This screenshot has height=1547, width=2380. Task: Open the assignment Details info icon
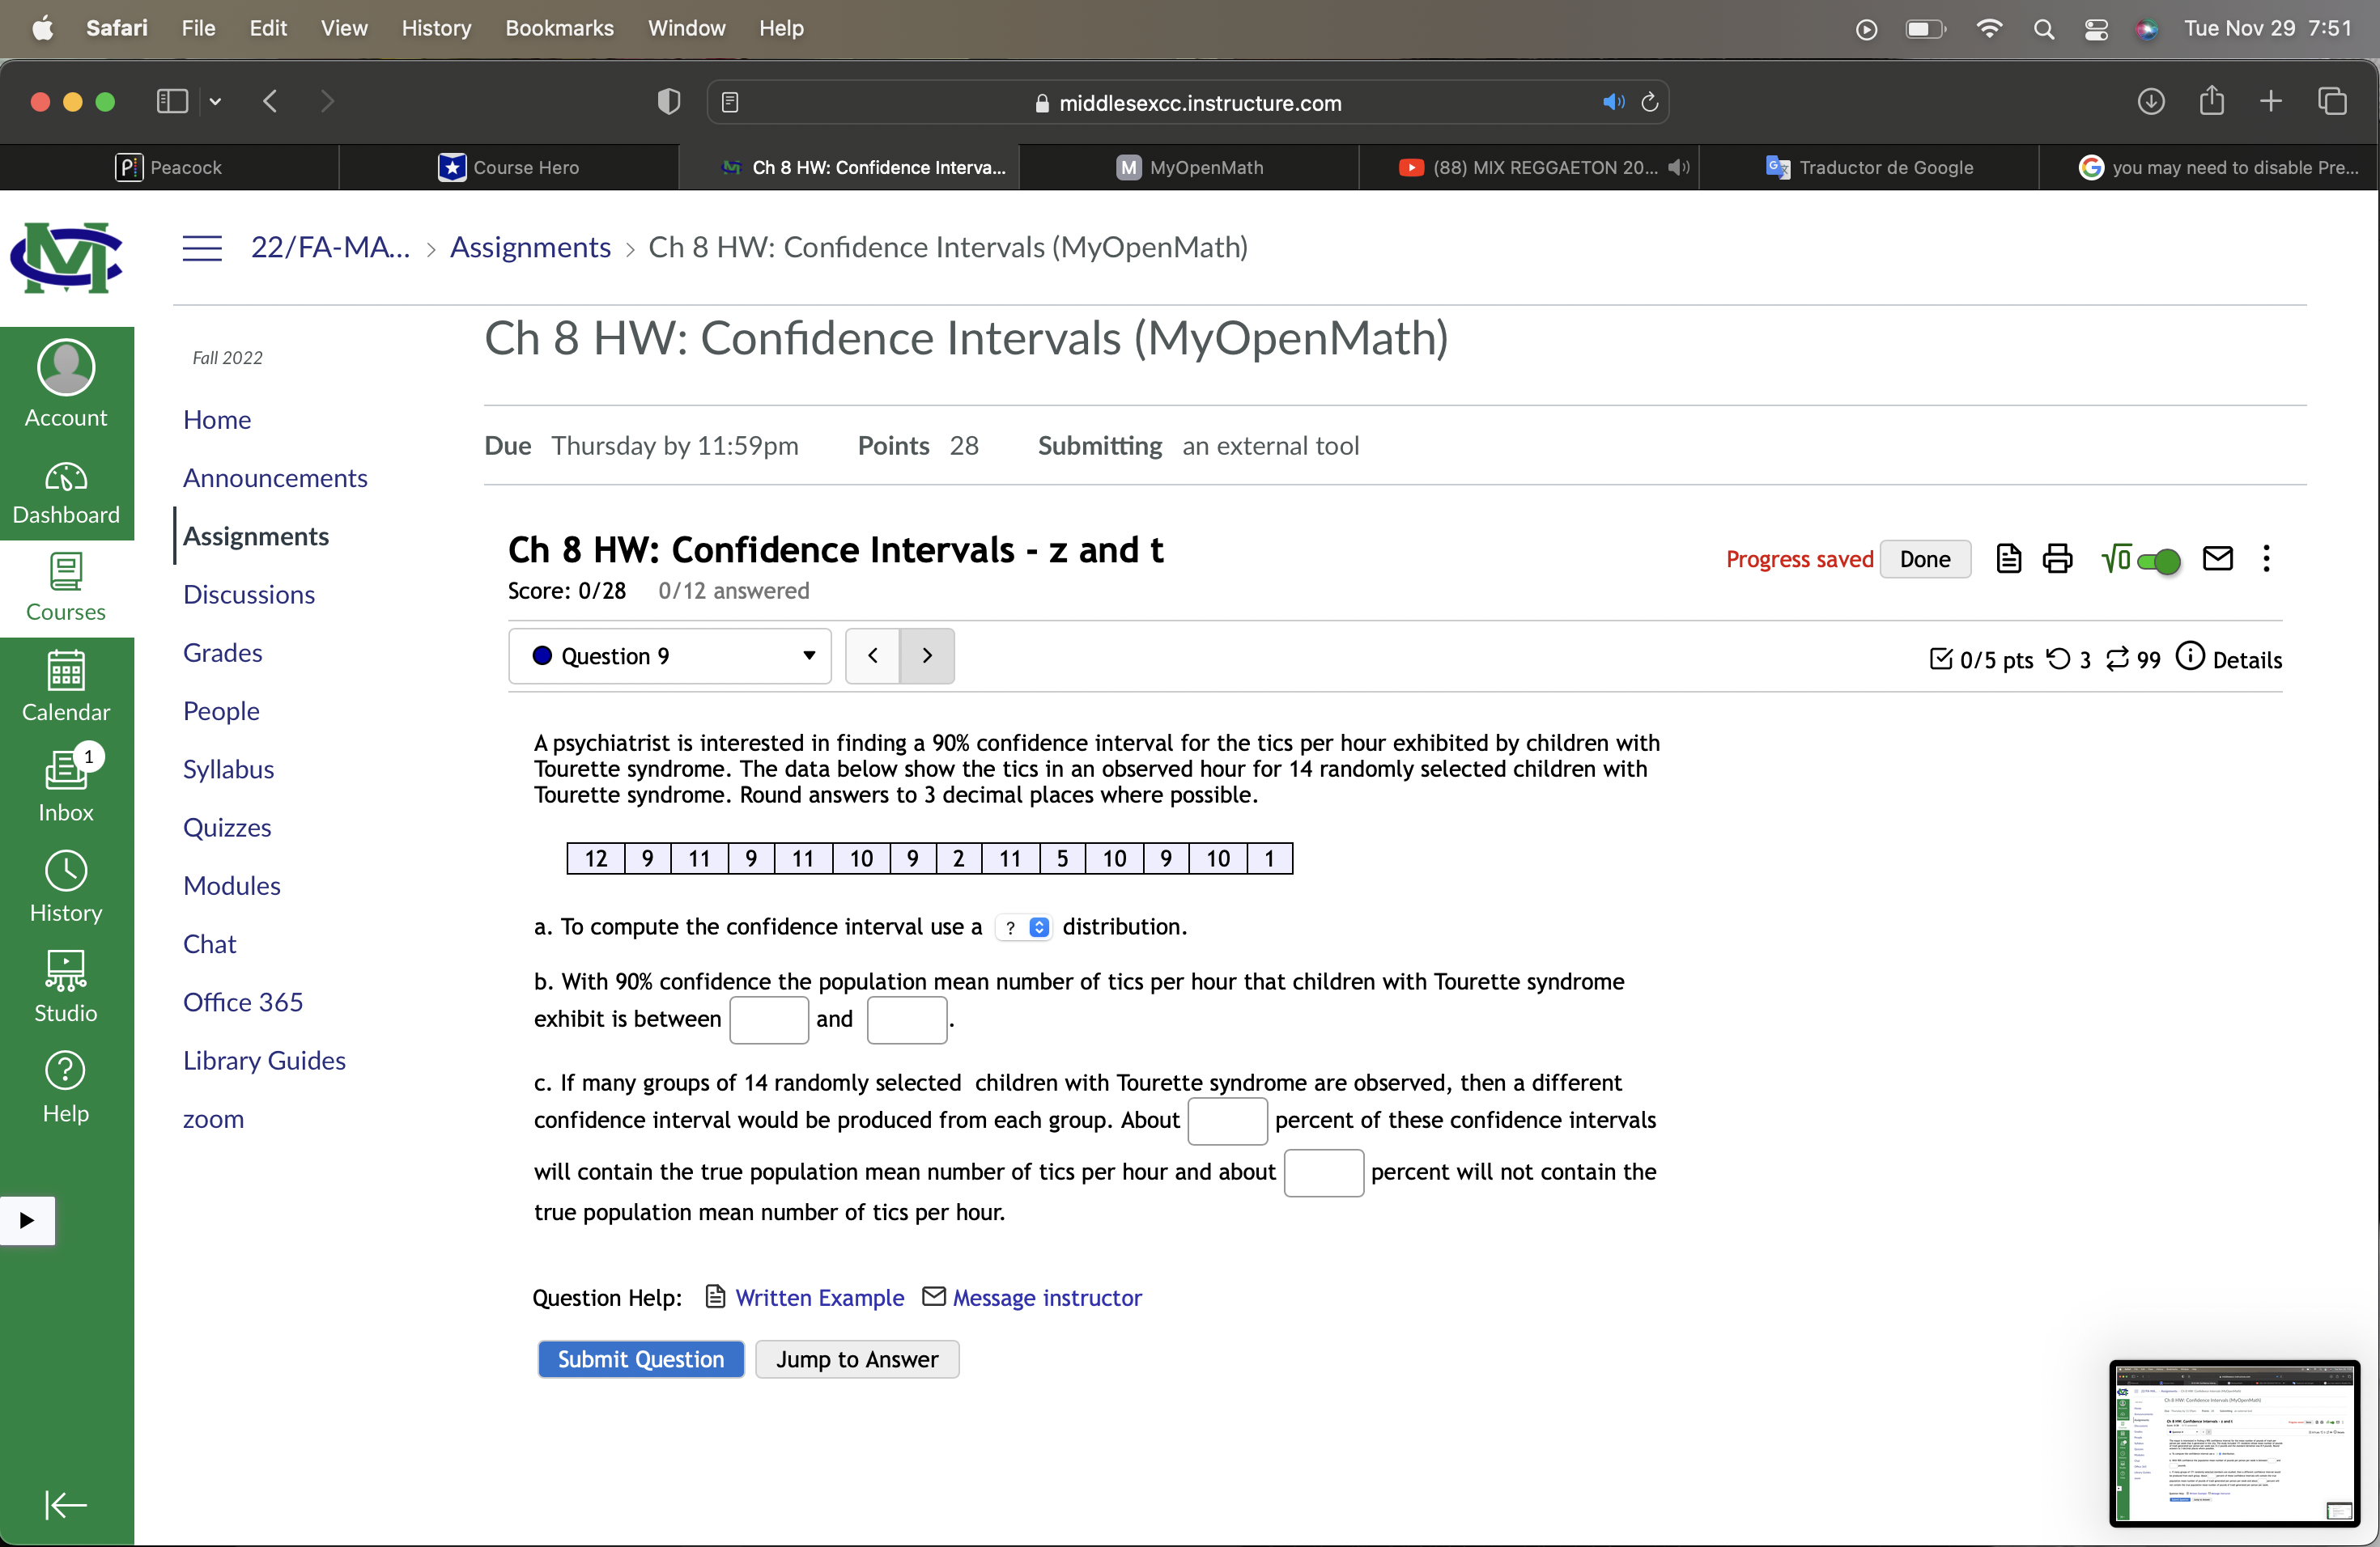pos(2191,658)
